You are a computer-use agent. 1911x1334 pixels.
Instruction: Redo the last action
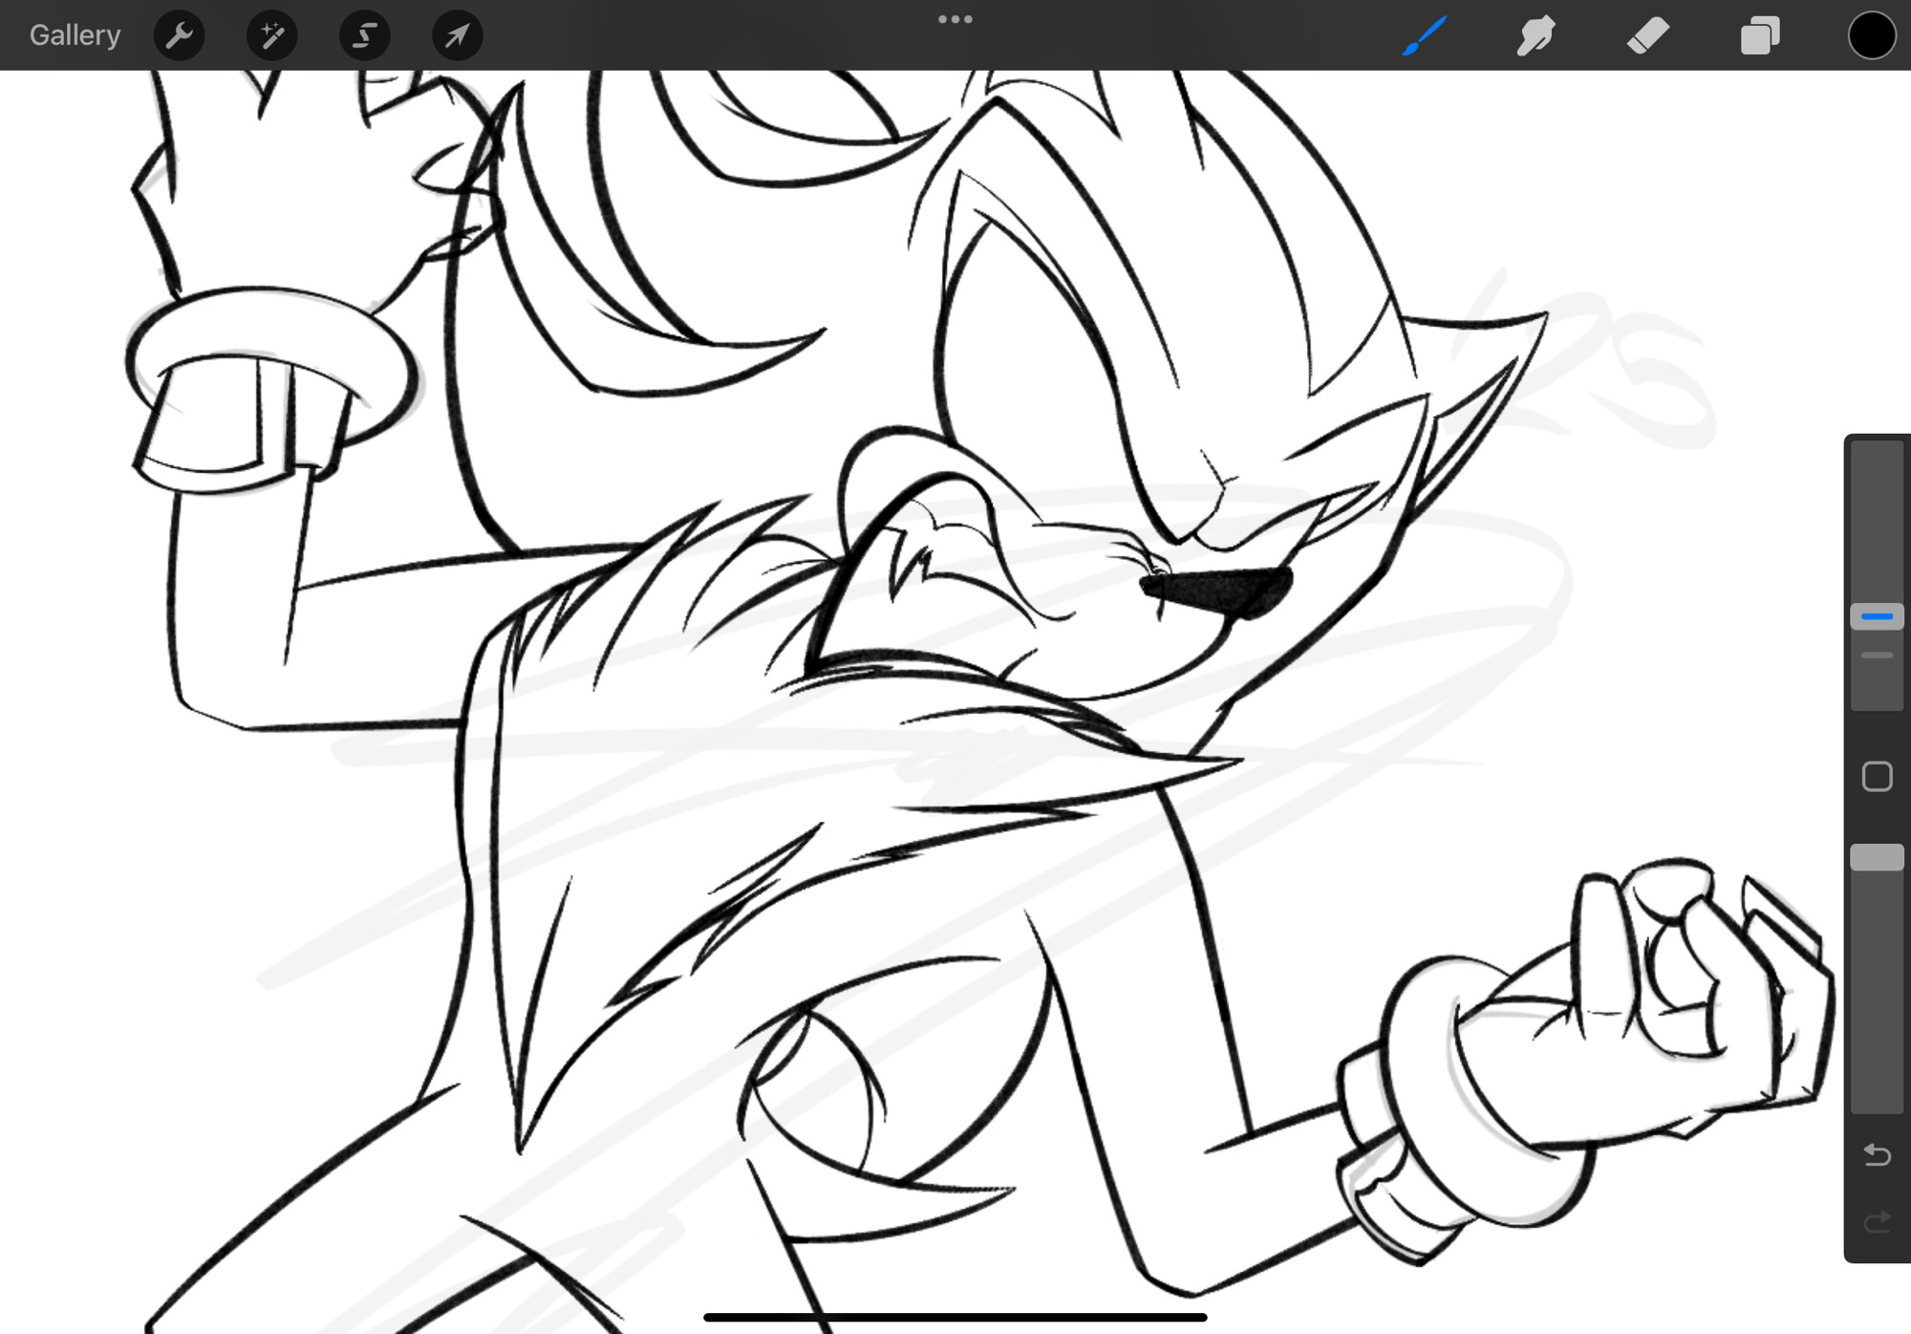(x=1877, y=1221)
